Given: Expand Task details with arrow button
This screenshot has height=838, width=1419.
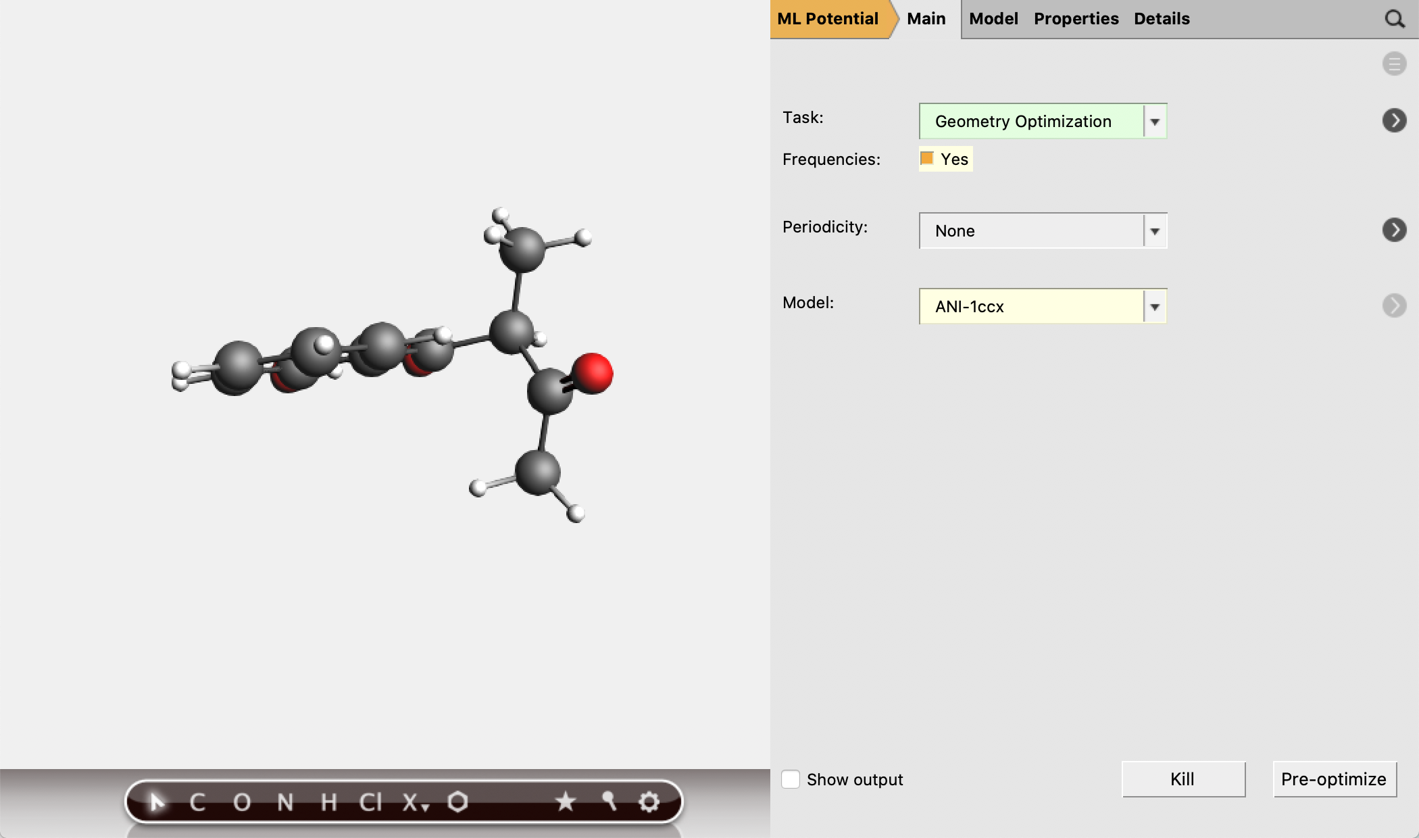Looking at the screenshot, I should click(1394, 120).
